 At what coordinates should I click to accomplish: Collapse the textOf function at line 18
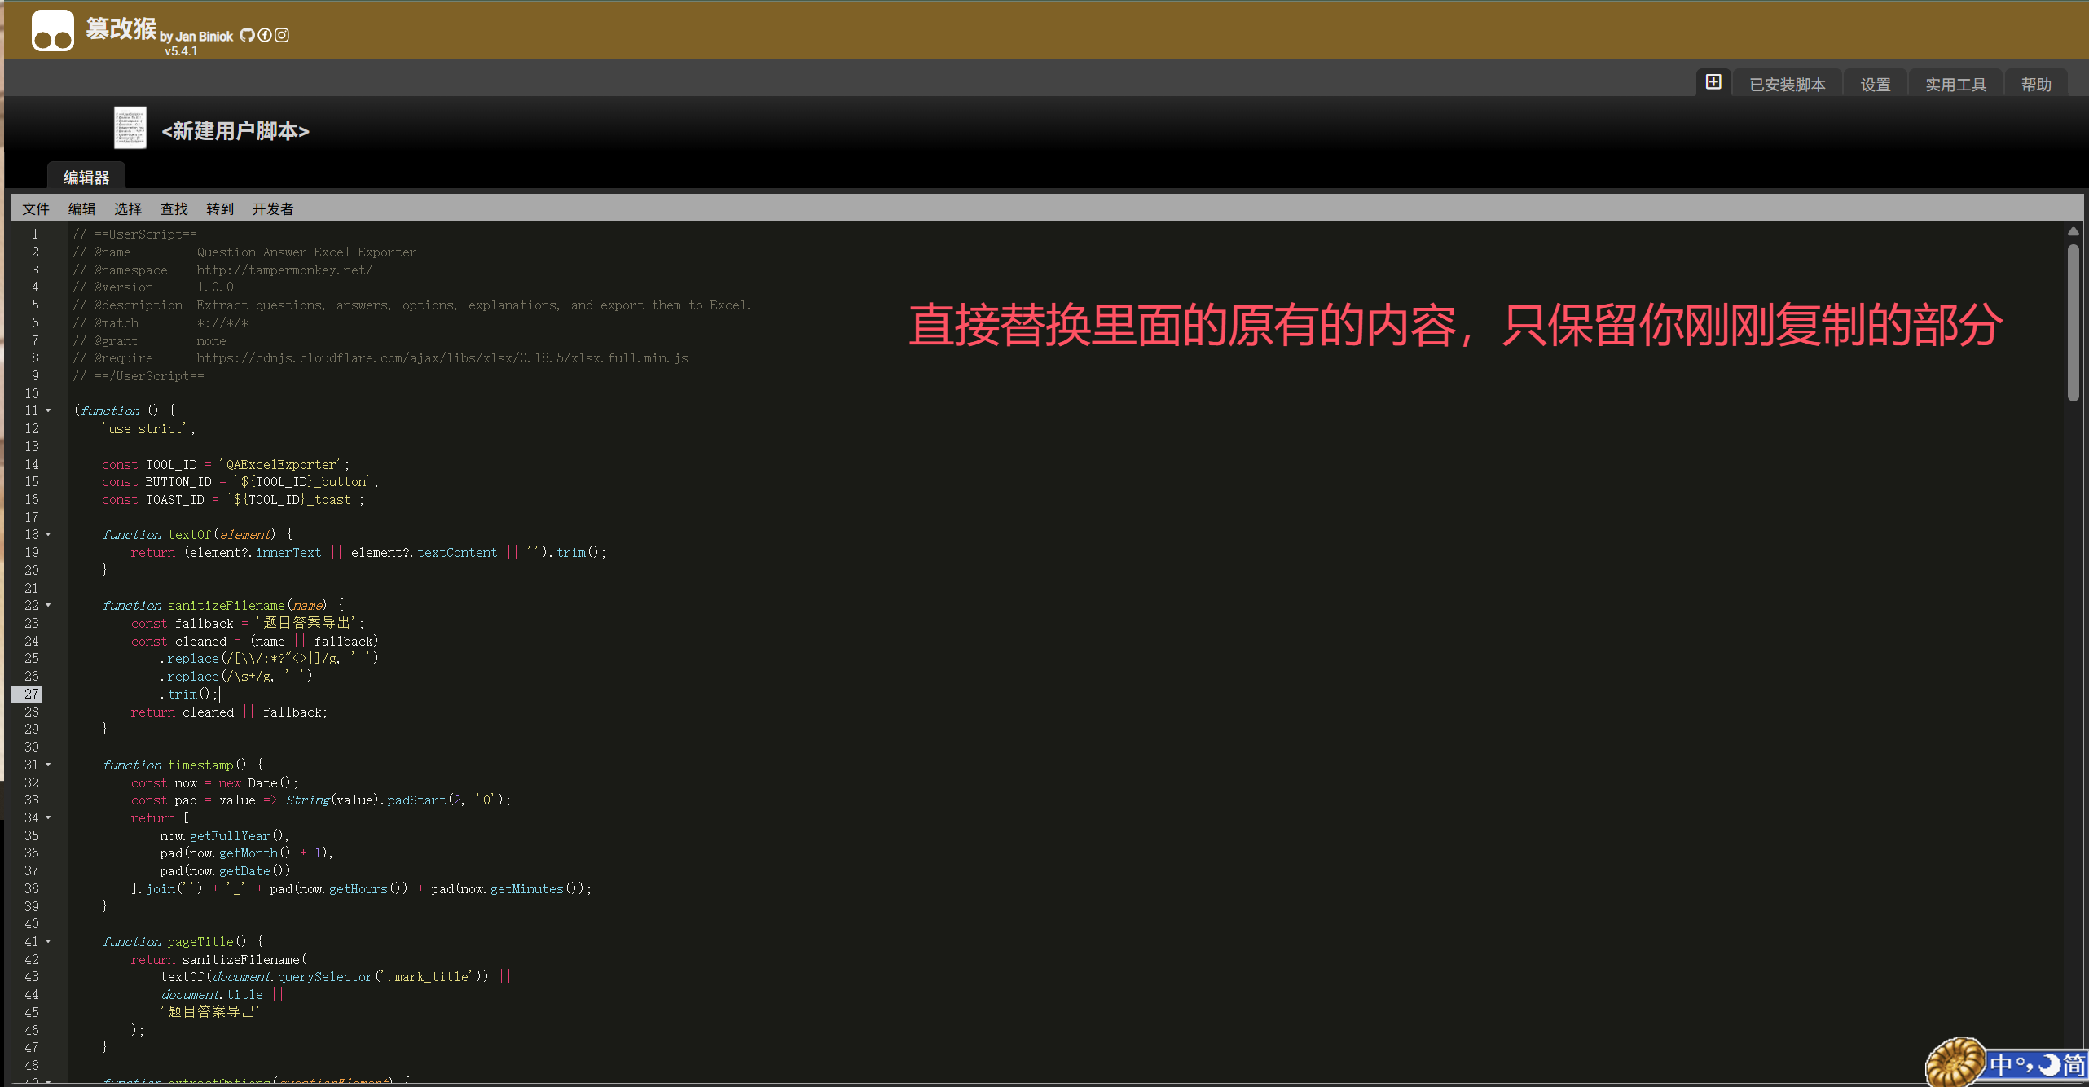coord(48,534)
